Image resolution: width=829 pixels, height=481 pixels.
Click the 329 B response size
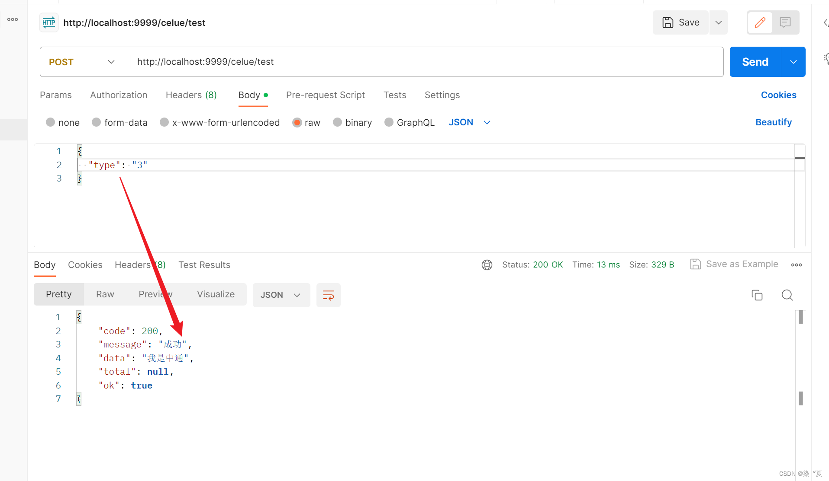663,264
